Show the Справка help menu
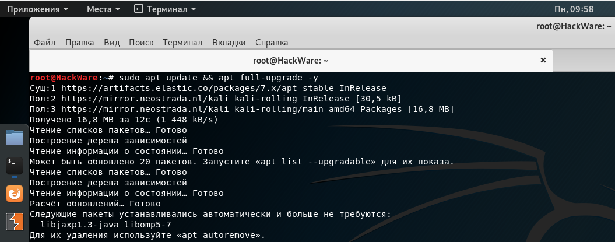 click(272, 43)
